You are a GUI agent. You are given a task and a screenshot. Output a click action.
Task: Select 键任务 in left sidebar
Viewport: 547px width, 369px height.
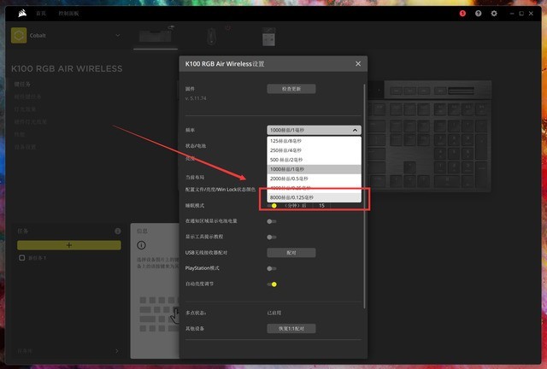pyautogui.click(x=22, y=84)
